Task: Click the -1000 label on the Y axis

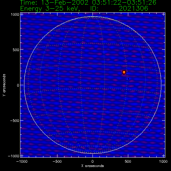Action: (x=13, y=156)
